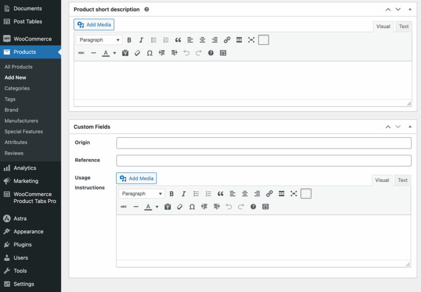The height and width of the screenshot is (292, 421).
Task: Open text color dropdown in Usage Instructions editor
Action: point(157,207)
